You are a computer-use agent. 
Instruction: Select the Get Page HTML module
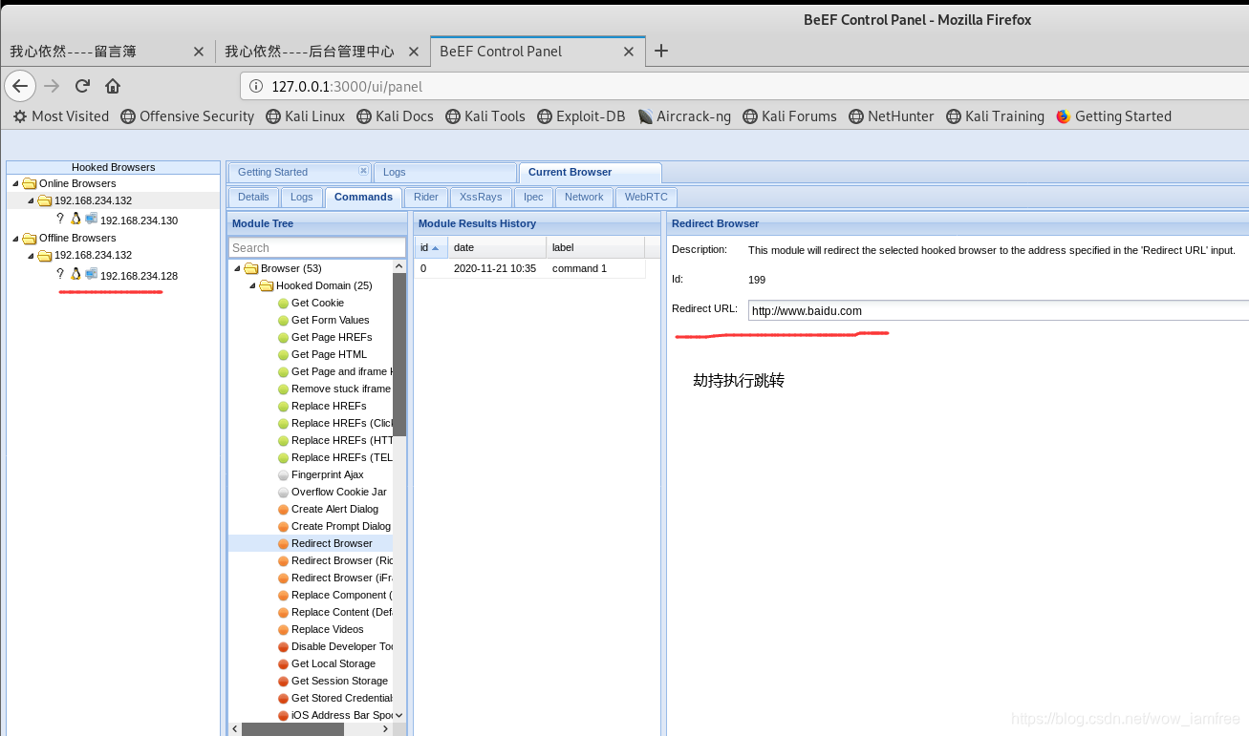coord(329,354)
